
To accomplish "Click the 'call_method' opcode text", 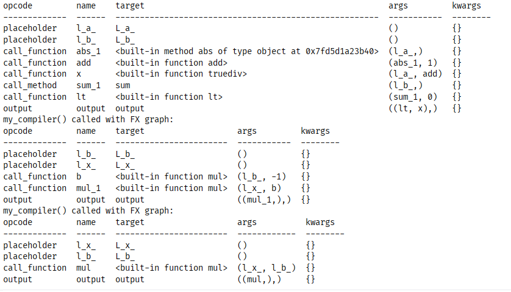I will pos(30,85).
